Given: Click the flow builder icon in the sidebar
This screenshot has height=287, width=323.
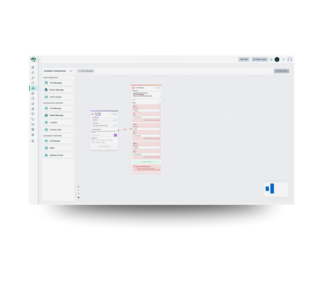Looking at the screenshot, I should click(x=33, y=88).
